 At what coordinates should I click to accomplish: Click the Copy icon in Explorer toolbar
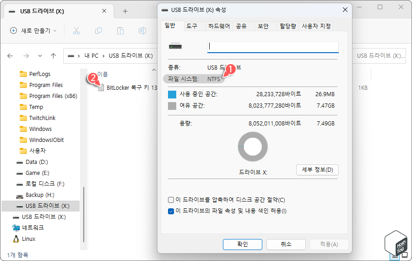click(98, 31)
